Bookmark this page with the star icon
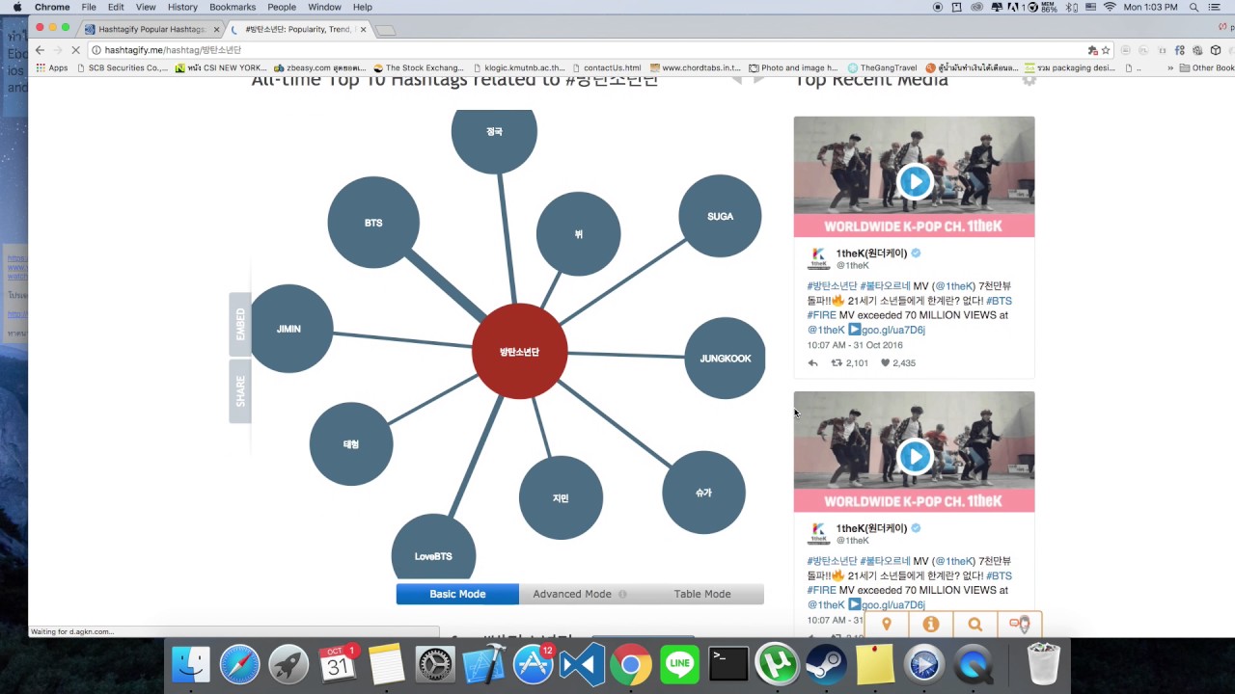1235x694 pixels. [x=1106, y=50]
